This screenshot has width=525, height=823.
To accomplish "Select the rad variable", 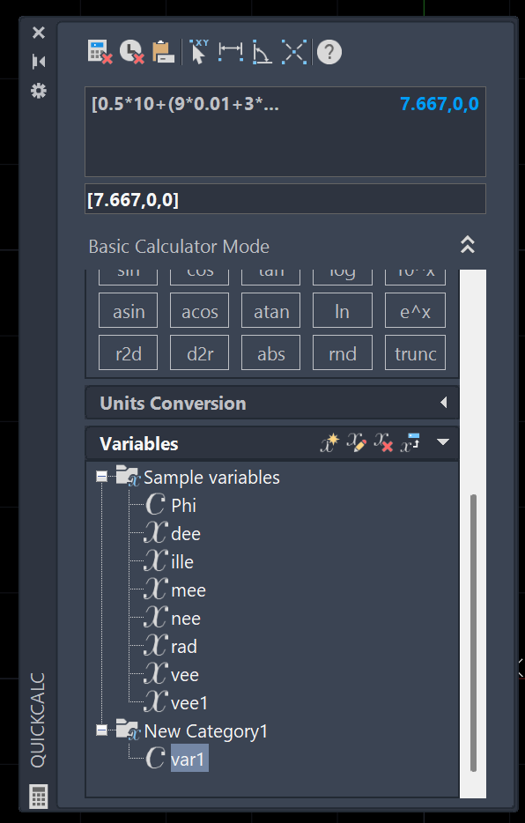I will 182,646.
